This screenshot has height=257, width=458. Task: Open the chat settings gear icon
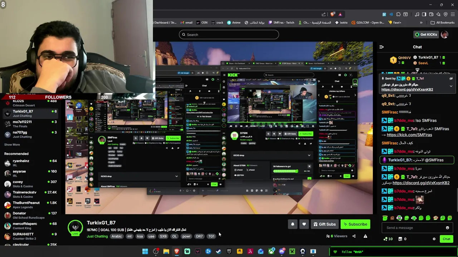(x=434, y=239)
